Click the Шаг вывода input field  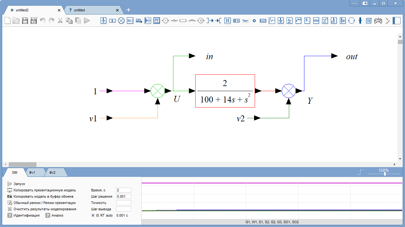(x=124, y=209)
